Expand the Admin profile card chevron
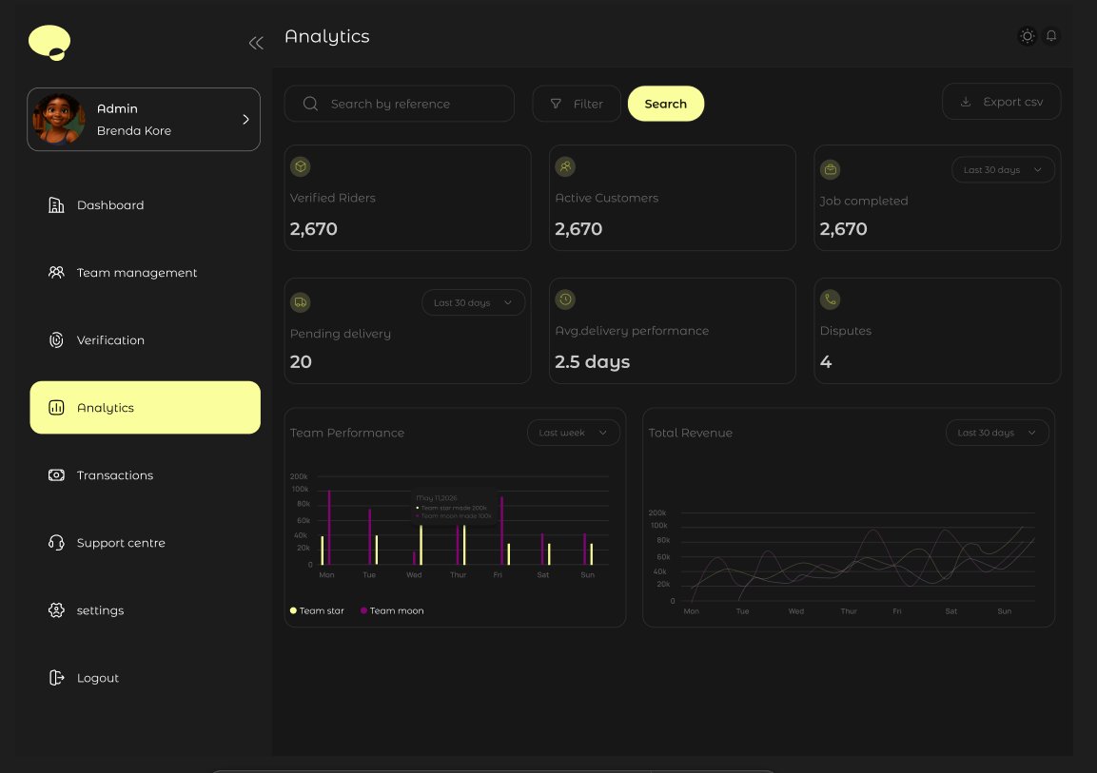 pyautogui.click(x=245, y=120)
